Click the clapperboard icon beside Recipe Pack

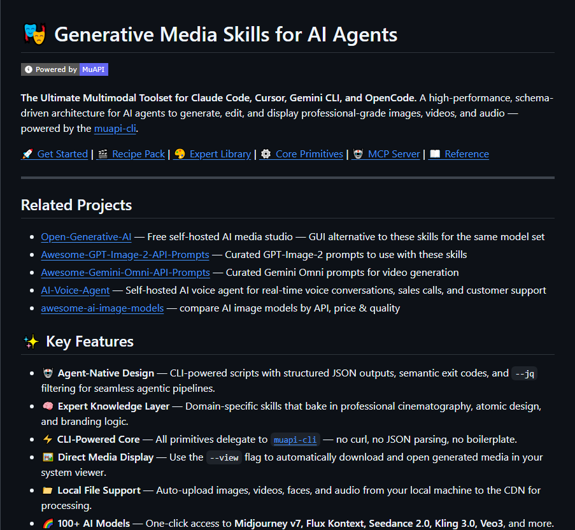coord(103,154)
